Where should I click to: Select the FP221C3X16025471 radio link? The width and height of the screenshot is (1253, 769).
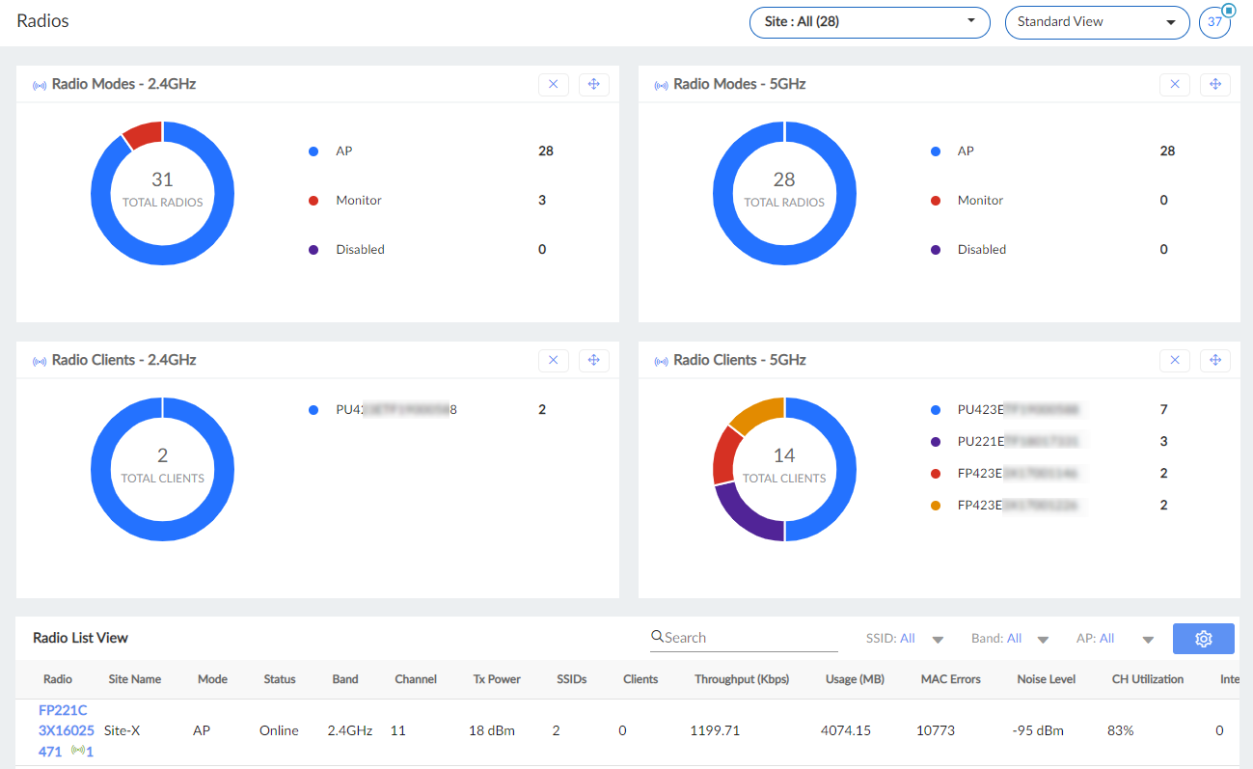click(64, 730)
